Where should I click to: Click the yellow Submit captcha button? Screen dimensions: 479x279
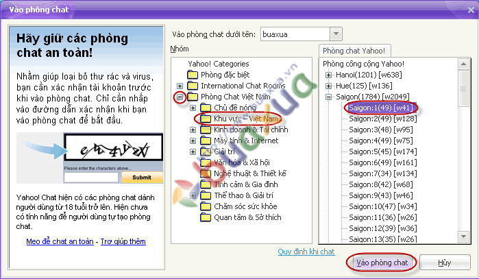click(142, 178)
